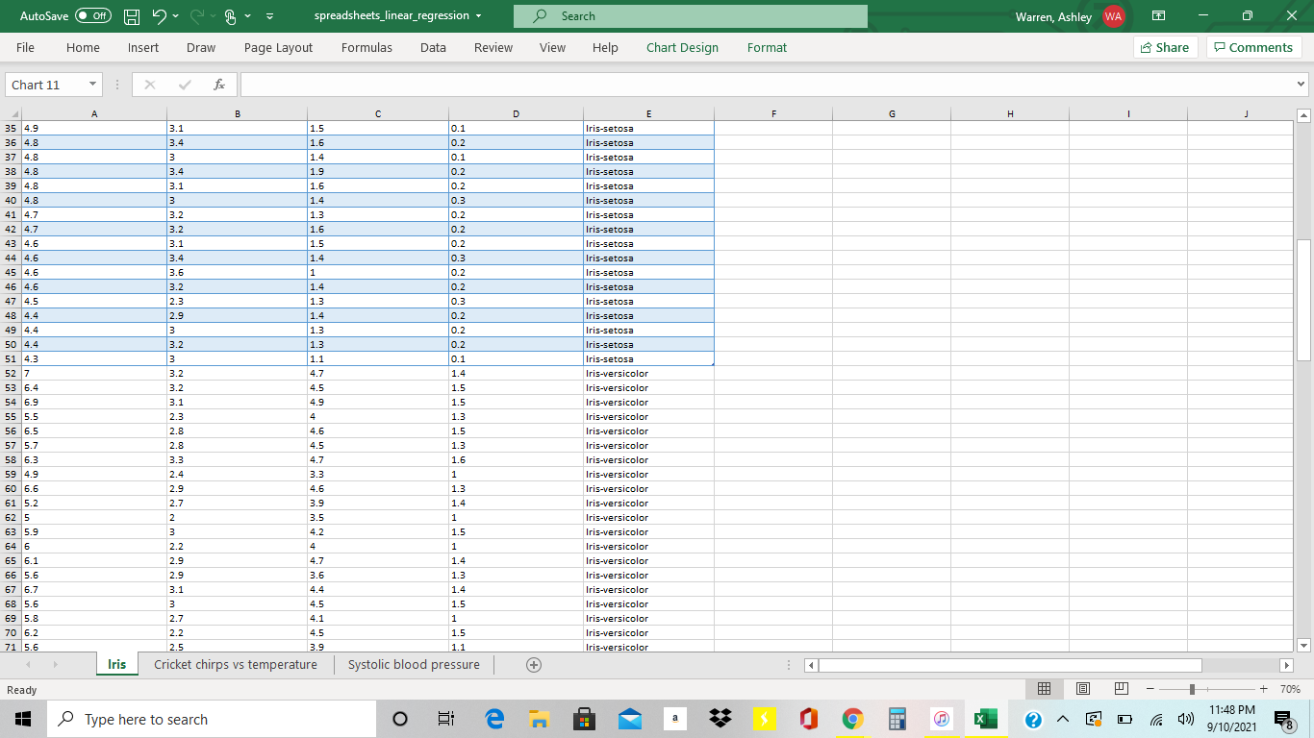Open Calculator from taskbar
Screen dimensions: 1314x738
click(897, 719)
